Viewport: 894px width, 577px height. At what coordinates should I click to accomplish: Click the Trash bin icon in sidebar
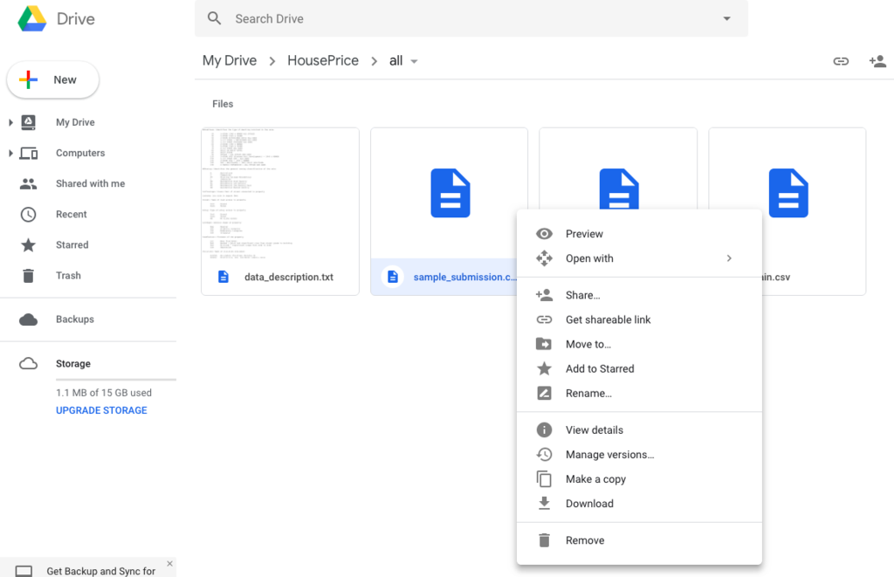click(28, 275)
